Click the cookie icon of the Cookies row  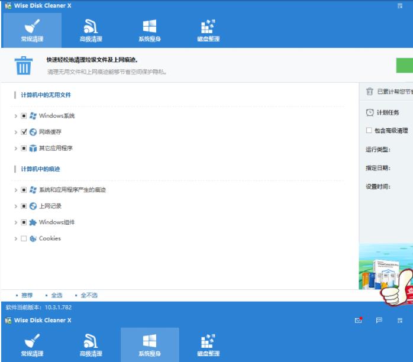(x=33, y=238)
